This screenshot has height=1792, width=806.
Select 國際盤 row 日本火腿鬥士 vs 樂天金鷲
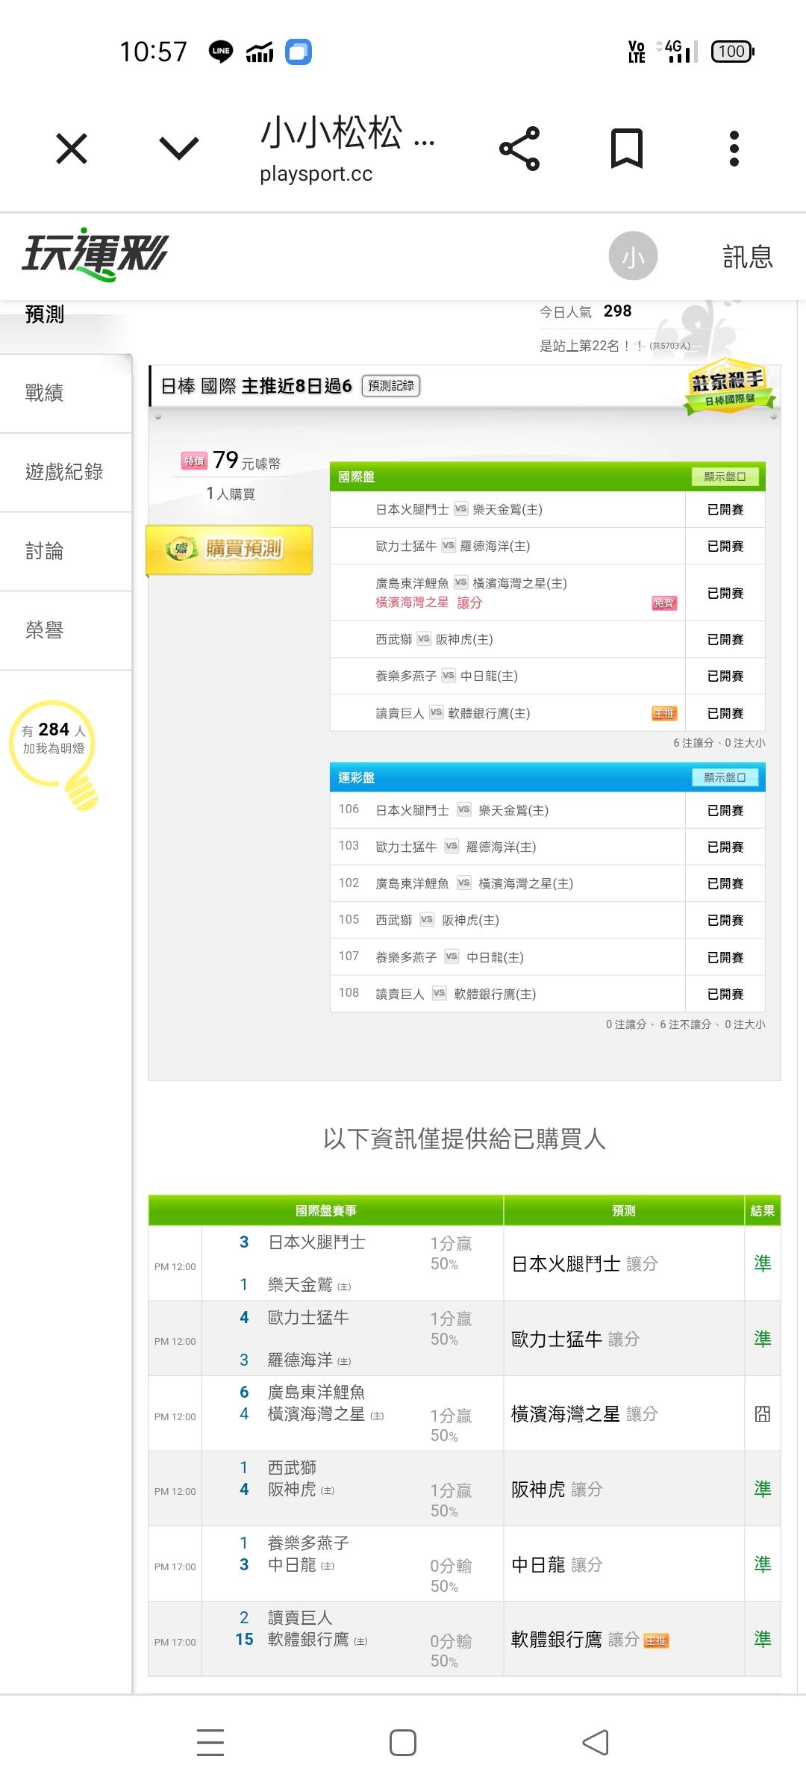548,509
